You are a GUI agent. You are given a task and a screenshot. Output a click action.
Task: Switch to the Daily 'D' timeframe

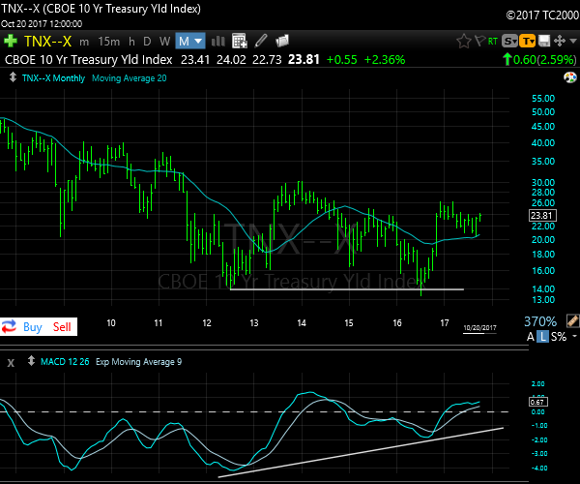point(147,42)
